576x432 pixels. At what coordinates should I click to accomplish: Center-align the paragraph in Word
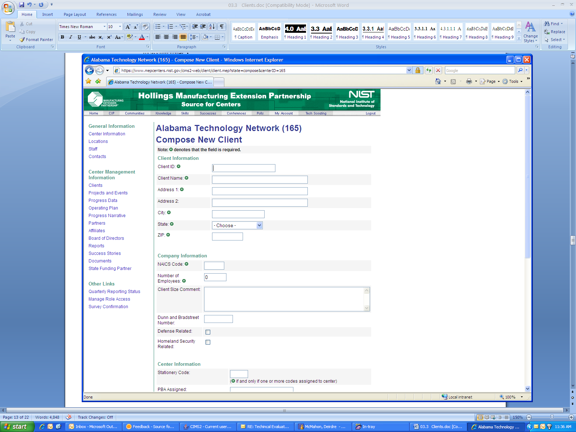click(166, 37)
